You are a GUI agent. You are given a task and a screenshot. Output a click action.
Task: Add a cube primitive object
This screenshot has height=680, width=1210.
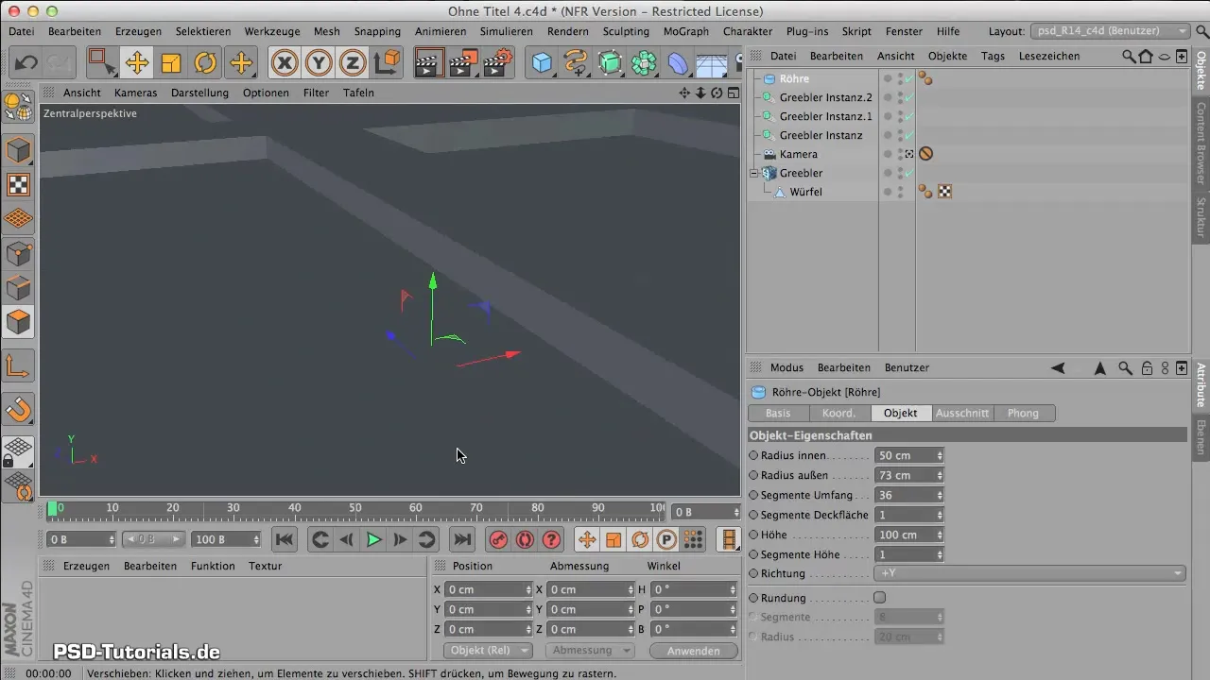tap(542, 63)
